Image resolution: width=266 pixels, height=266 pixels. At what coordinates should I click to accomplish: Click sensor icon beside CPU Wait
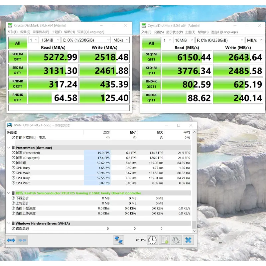(13, 183)
